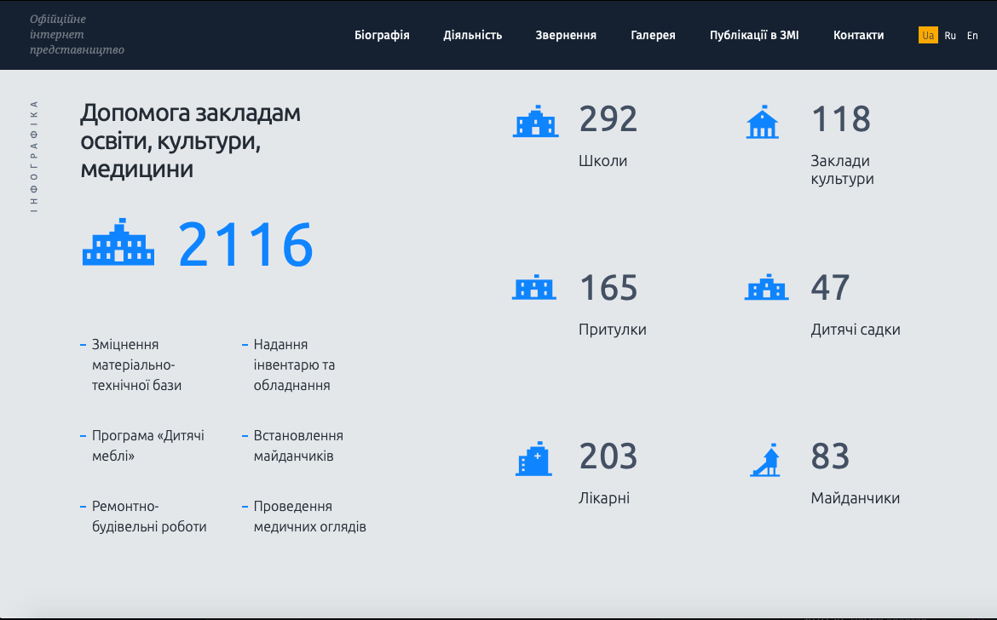Viewport: 997px width, 620px height.
Task: Click the playground slide icon beside 83
Action: pyautogui.click(x=765, y=460)
